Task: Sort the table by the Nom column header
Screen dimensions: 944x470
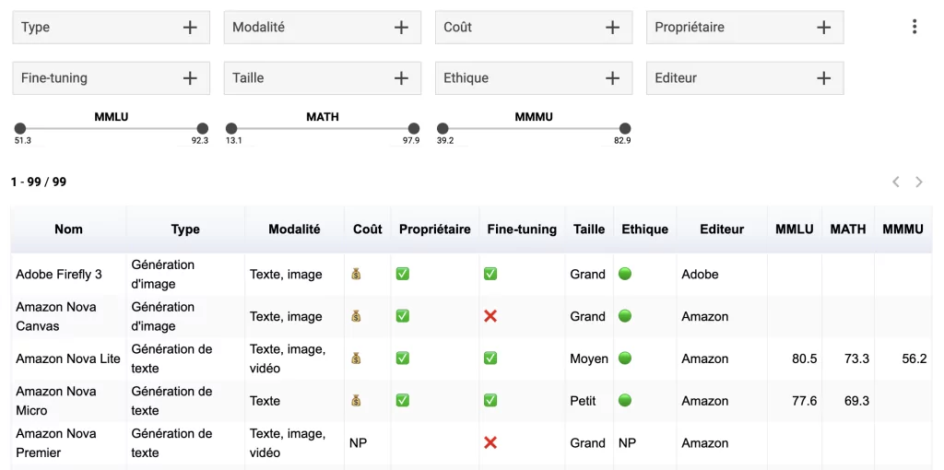Action: (x=68, y=229)
